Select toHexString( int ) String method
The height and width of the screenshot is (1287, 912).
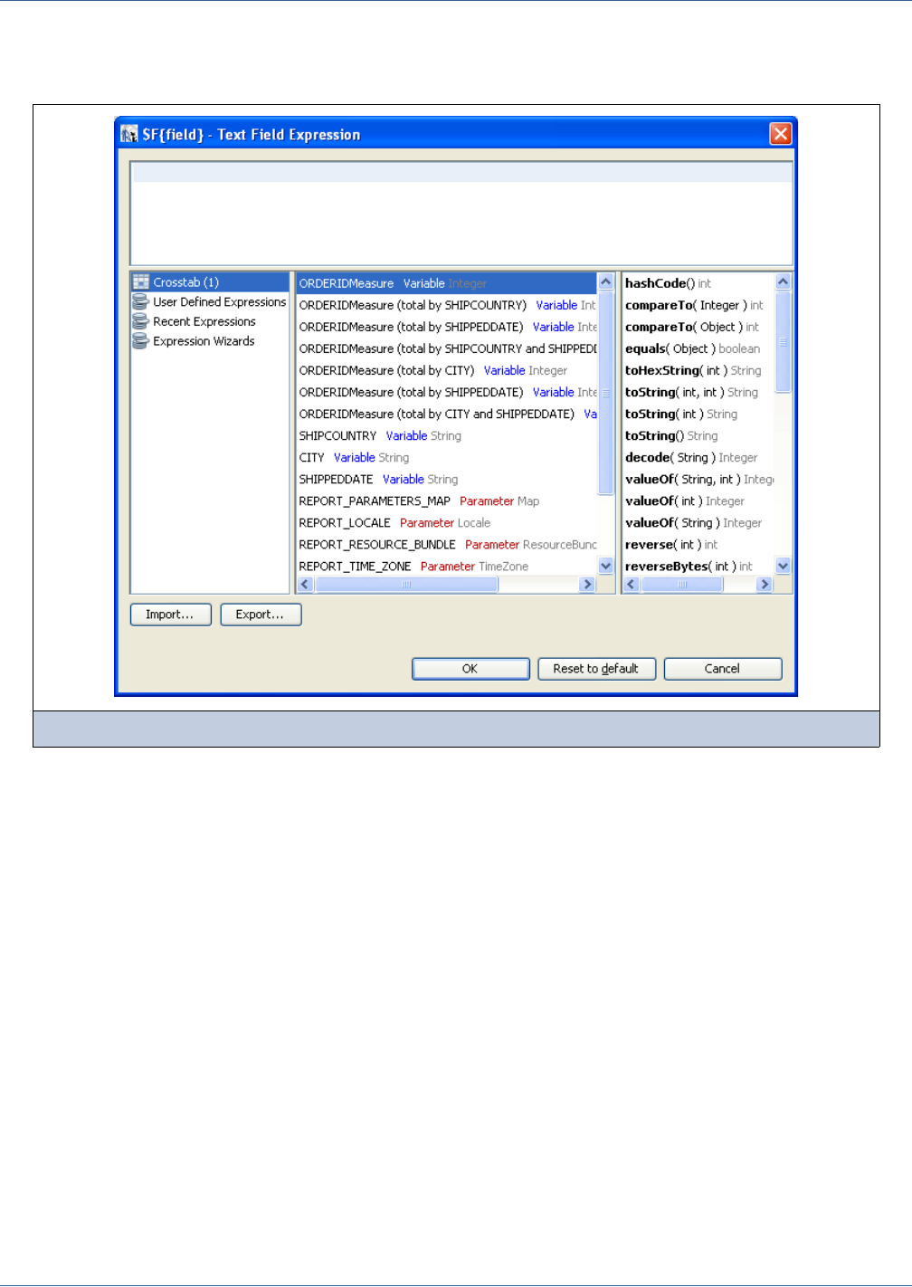(x=698, y=370)
